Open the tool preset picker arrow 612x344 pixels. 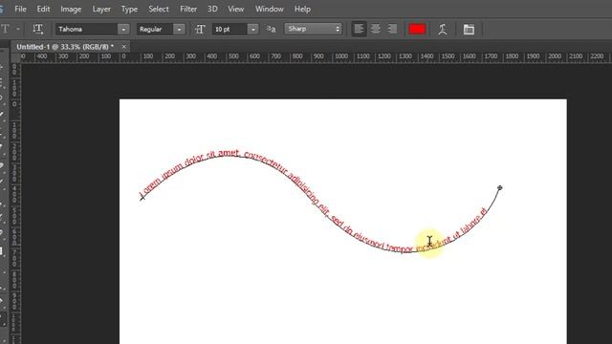pyautogui.click(x=18, y=30)
